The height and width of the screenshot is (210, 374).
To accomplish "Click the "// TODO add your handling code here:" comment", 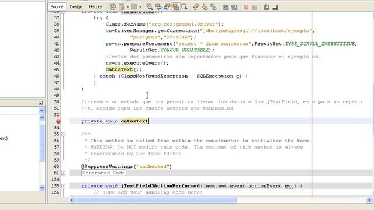I will pyautogui.click(x=148, y=192).
